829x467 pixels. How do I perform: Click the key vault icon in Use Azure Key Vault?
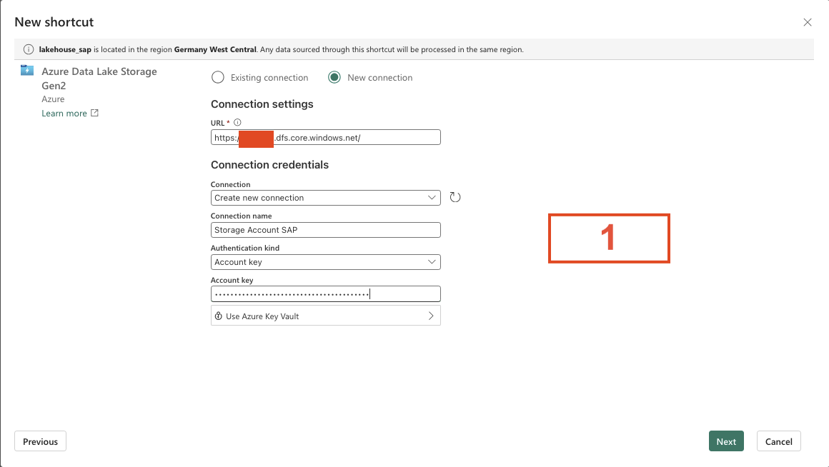pyautogui.click(x=219, y=316)
